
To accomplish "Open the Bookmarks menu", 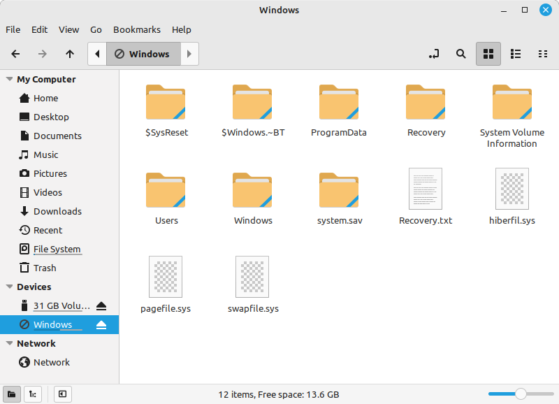I will click(x=137, y=29).
